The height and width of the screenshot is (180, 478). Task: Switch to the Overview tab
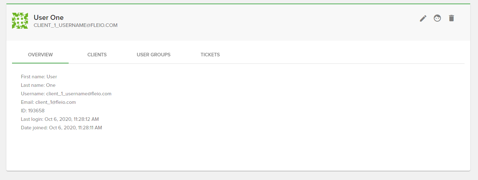pyautogui.click(x=40, y=55)
